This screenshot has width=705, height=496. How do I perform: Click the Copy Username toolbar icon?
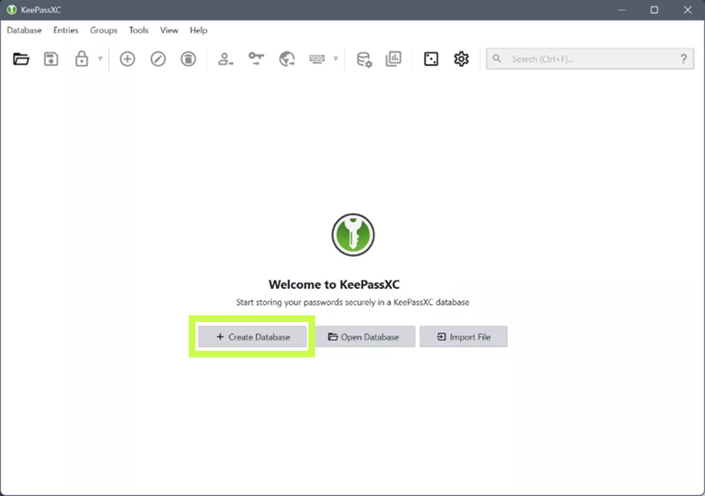(x=225, y=59)
